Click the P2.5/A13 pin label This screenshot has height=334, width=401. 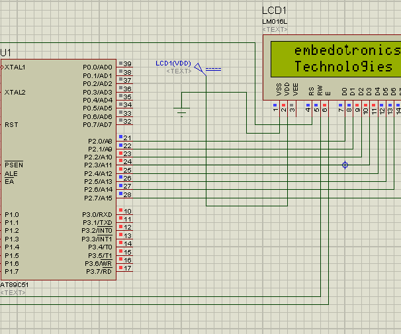click(x=98, y=182)
